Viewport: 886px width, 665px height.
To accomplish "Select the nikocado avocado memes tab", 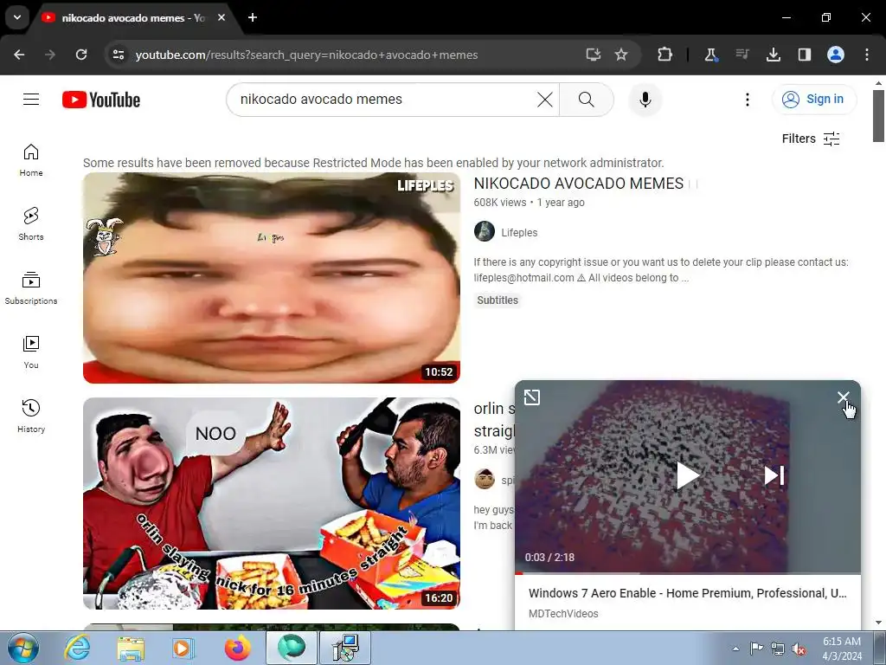I will click(134, 17).
